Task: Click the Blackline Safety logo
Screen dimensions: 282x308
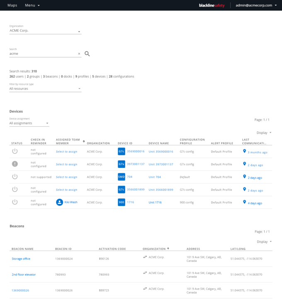Action: (x=211, y=5)
